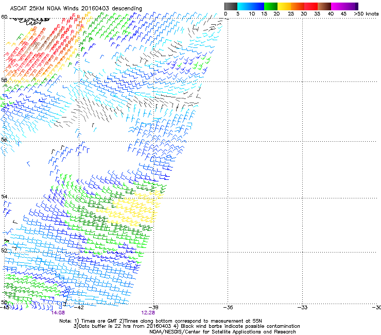The height and width of the screenshot is (335, 381).
Task: Select the red 30–35 knots legend segment
Action: pos(311,6)
